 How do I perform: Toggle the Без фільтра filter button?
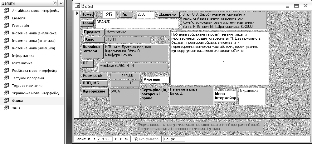146,139
